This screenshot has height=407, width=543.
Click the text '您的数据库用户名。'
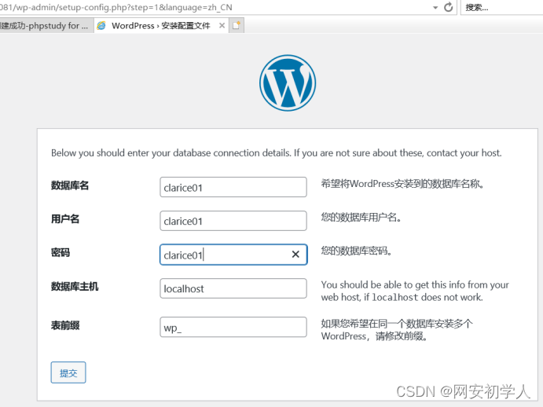(x=361, y=218)
